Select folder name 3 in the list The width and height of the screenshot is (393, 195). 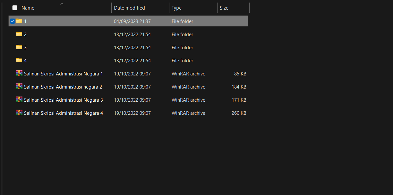coord(25,48)
